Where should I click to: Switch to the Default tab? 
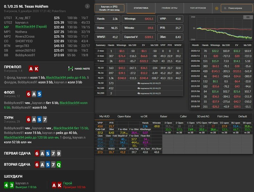click(x=243, y=117)
